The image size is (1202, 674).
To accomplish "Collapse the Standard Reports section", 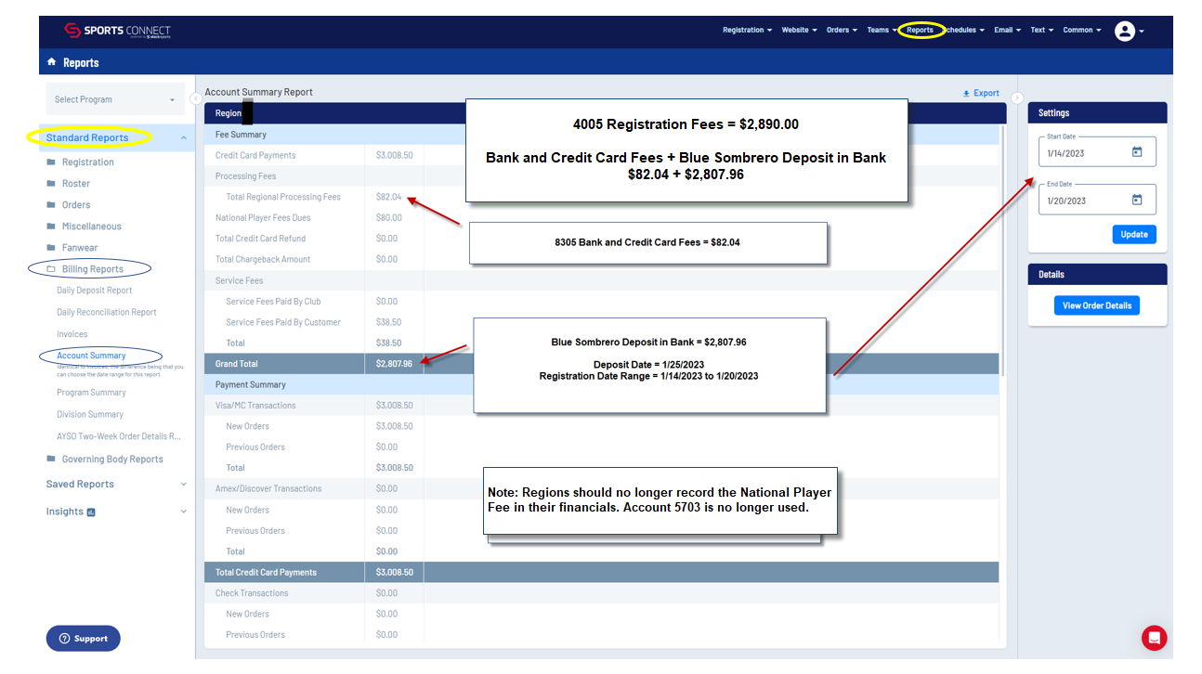I will pyautogui.click(x=183, y=138).
